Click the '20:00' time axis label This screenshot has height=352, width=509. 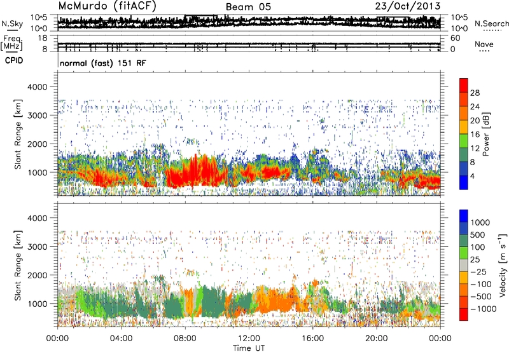point(376,338)
